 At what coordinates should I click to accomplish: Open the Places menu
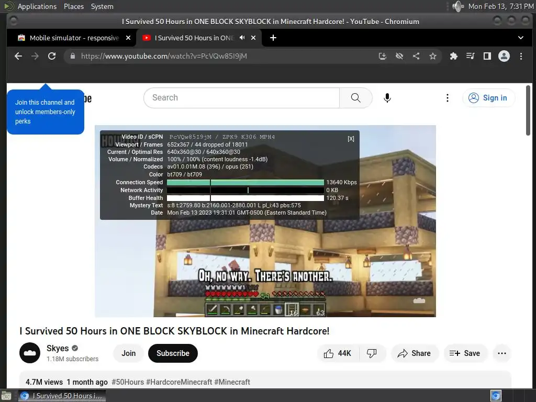73,6
